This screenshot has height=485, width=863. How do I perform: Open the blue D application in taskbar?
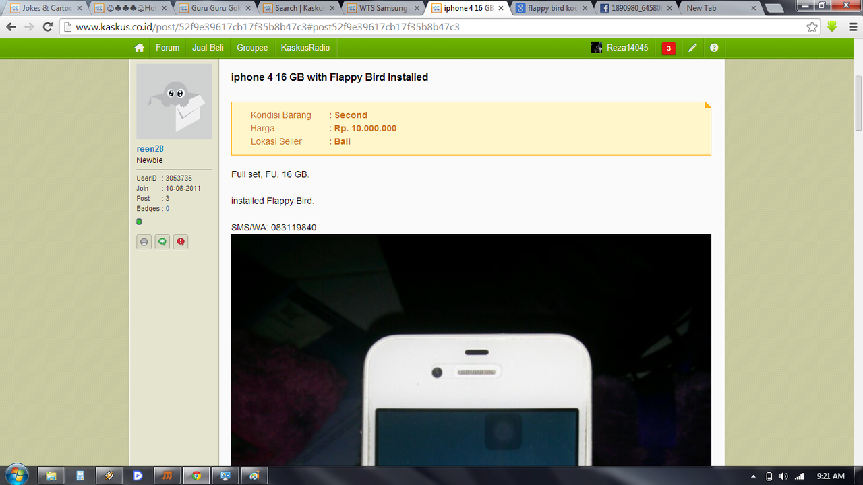(x=138, y=476)
